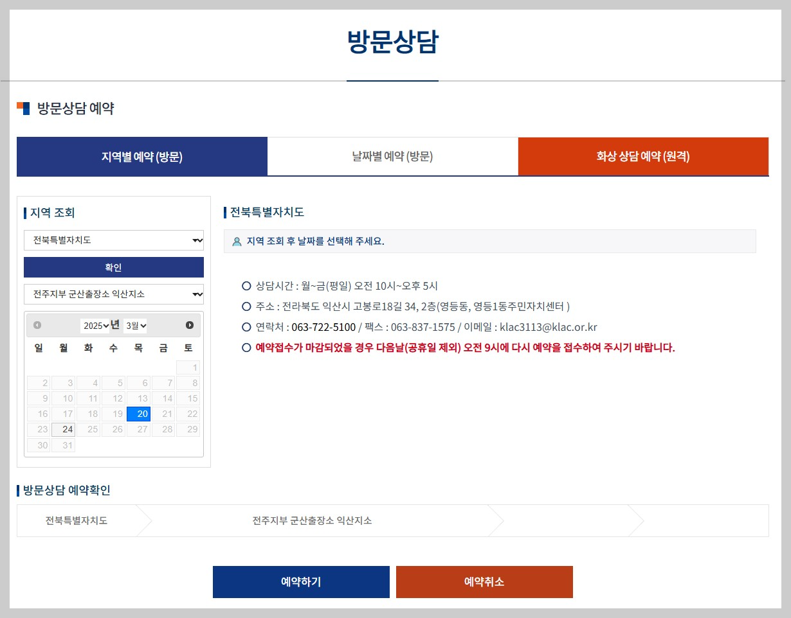
Task: Click the 예약하기 button
Action: pyautogui.click(x=301, y=582)
